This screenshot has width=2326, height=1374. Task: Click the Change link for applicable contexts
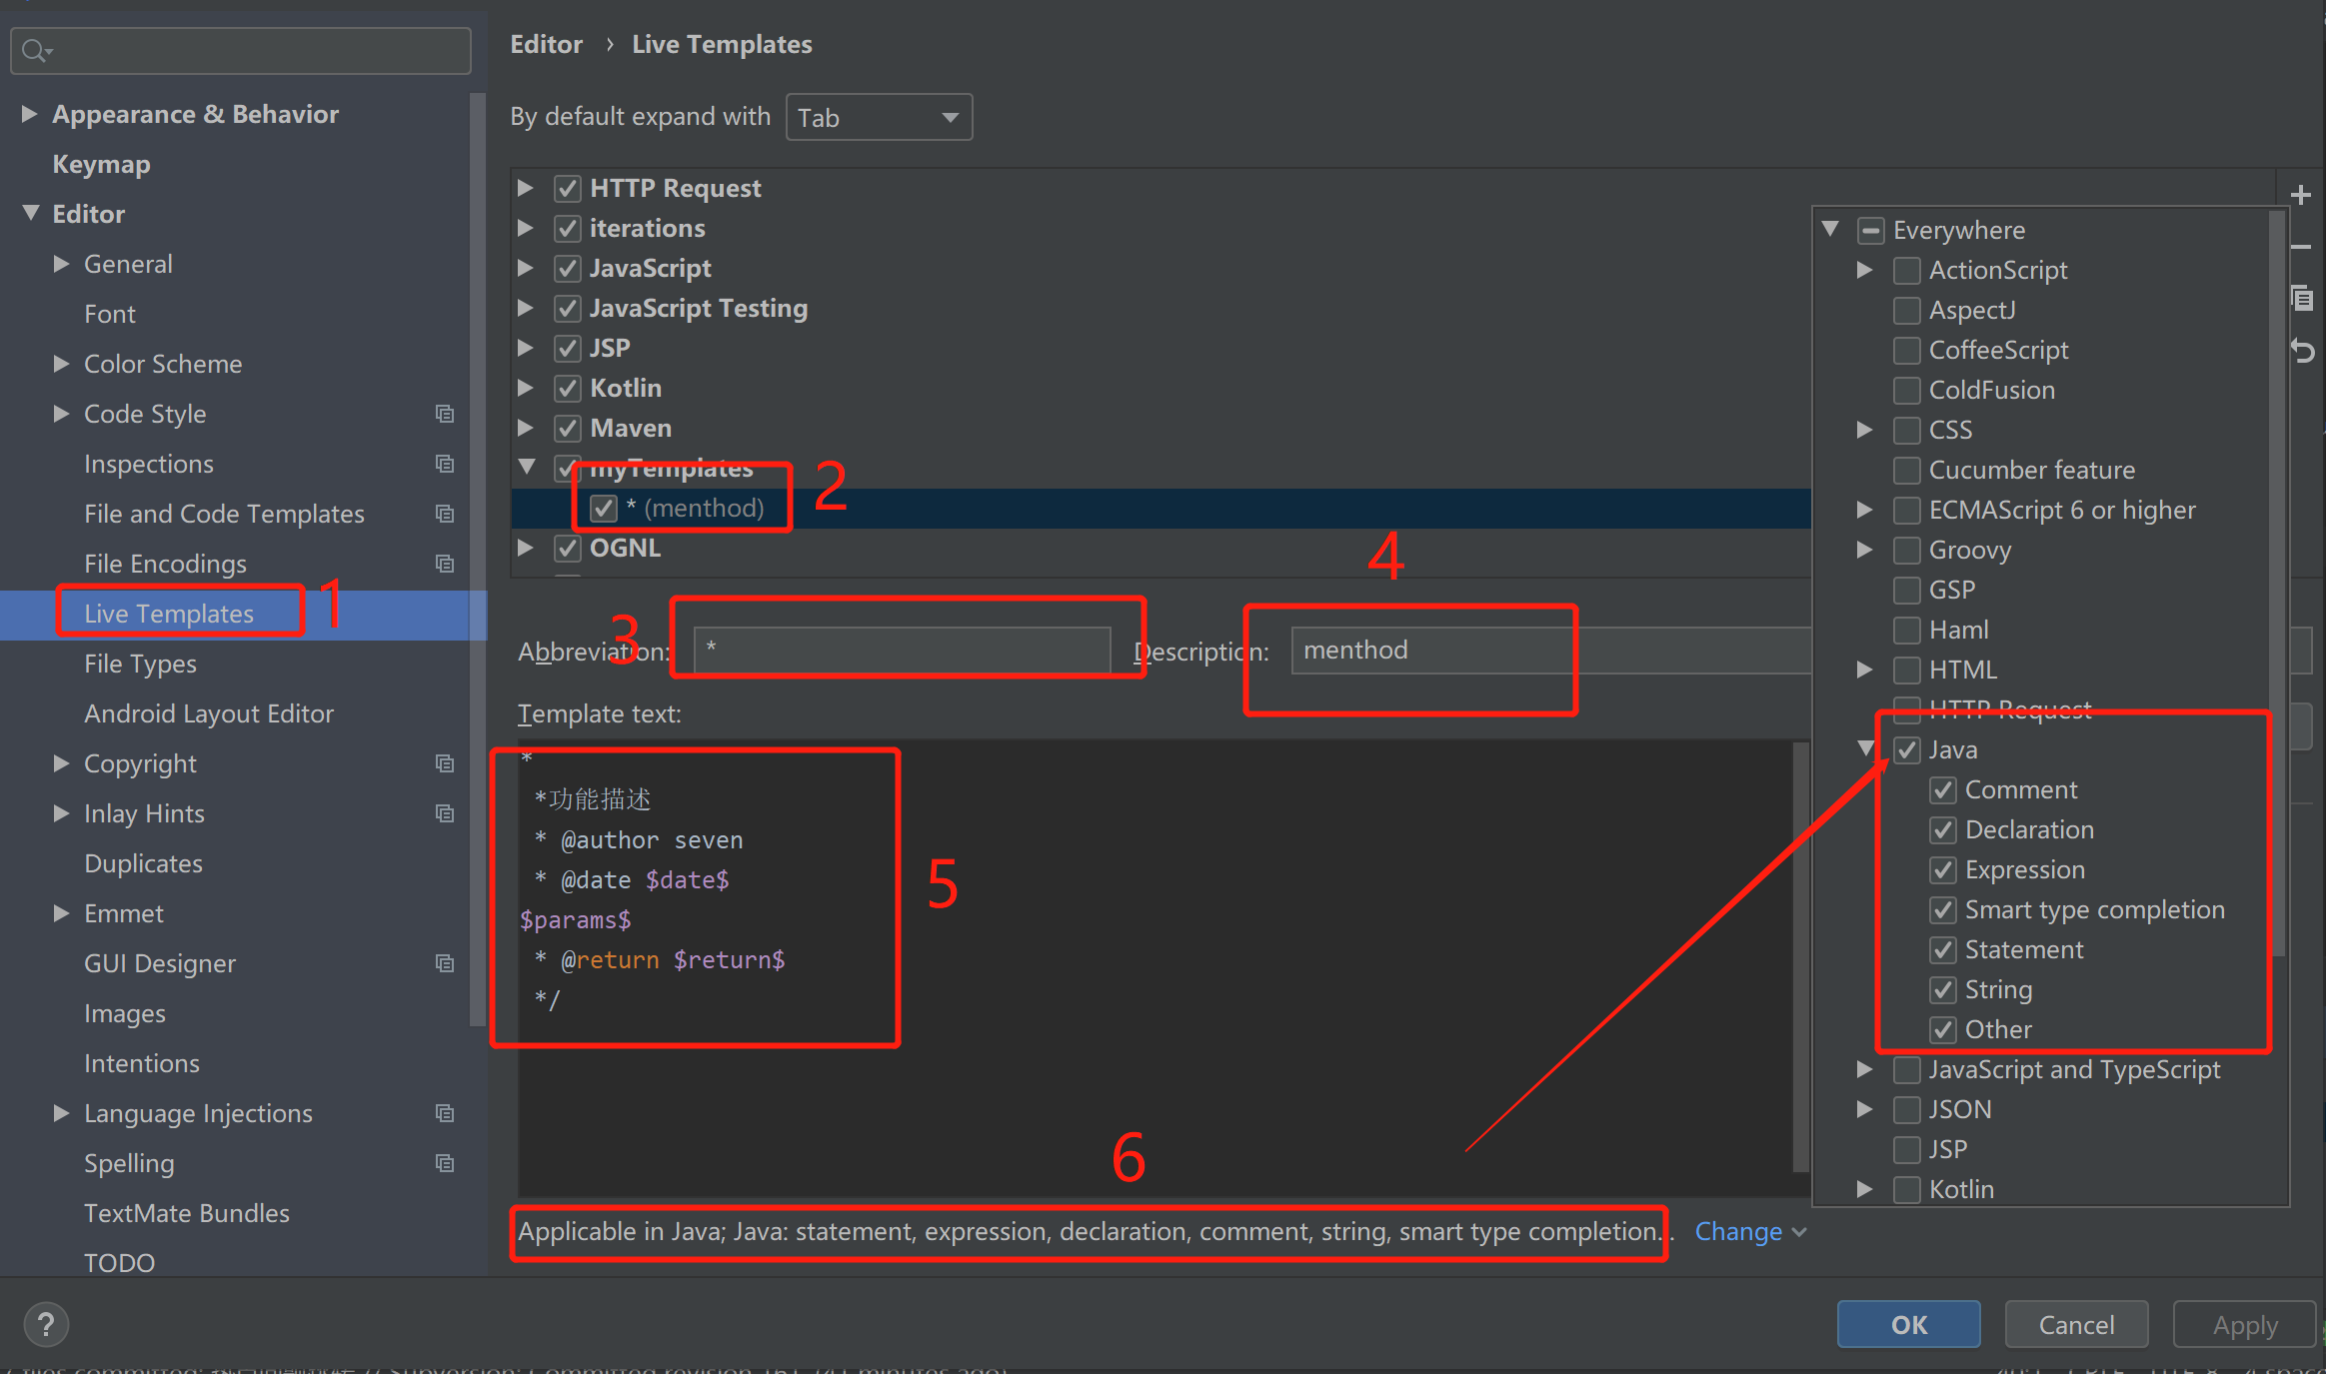tap(1739, 1231)
